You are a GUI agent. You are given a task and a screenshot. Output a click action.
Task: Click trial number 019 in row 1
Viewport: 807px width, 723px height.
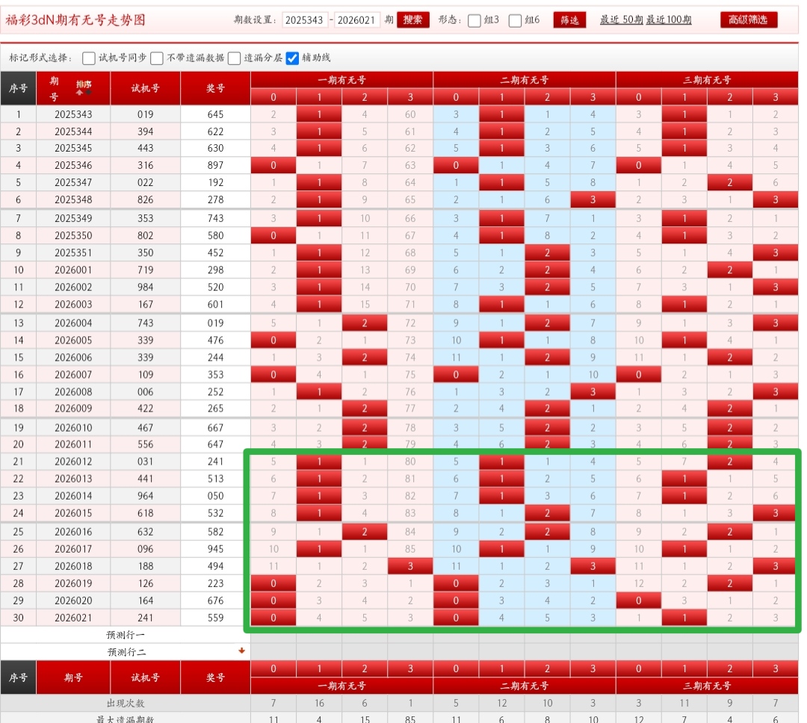[146, 114]
